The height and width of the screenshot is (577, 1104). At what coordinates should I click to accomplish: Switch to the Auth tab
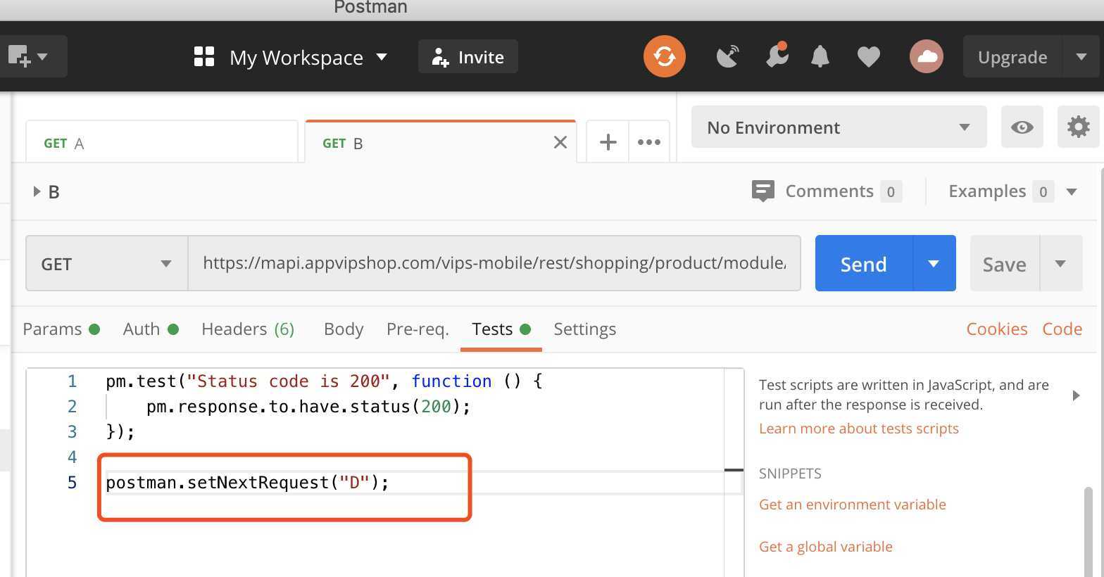(151, 329)
